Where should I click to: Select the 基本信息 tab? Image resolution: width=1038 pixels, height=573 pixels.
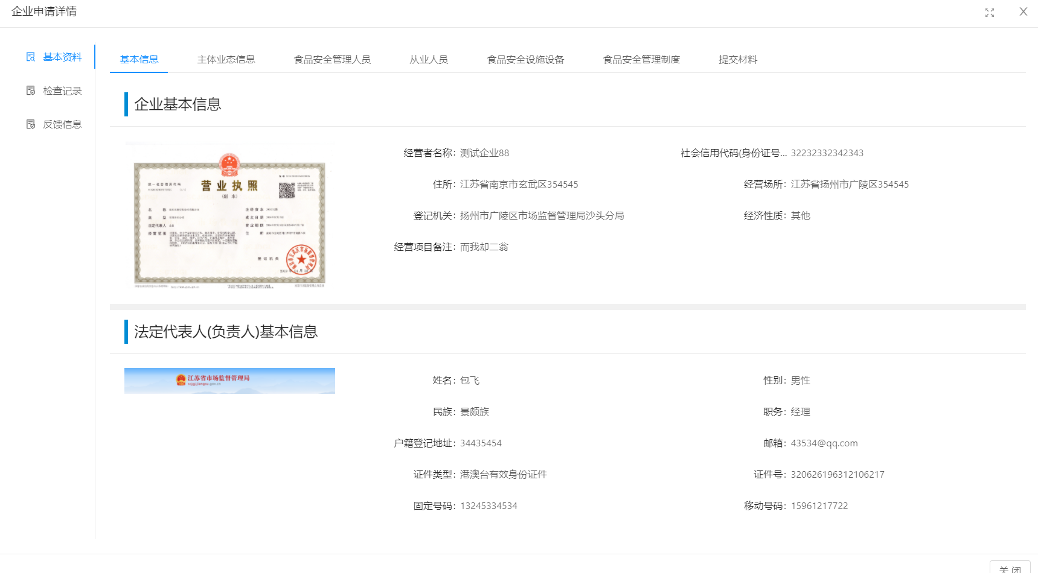139,59
